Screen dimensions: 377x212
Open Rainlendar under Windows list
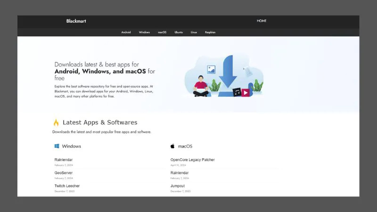64,160
